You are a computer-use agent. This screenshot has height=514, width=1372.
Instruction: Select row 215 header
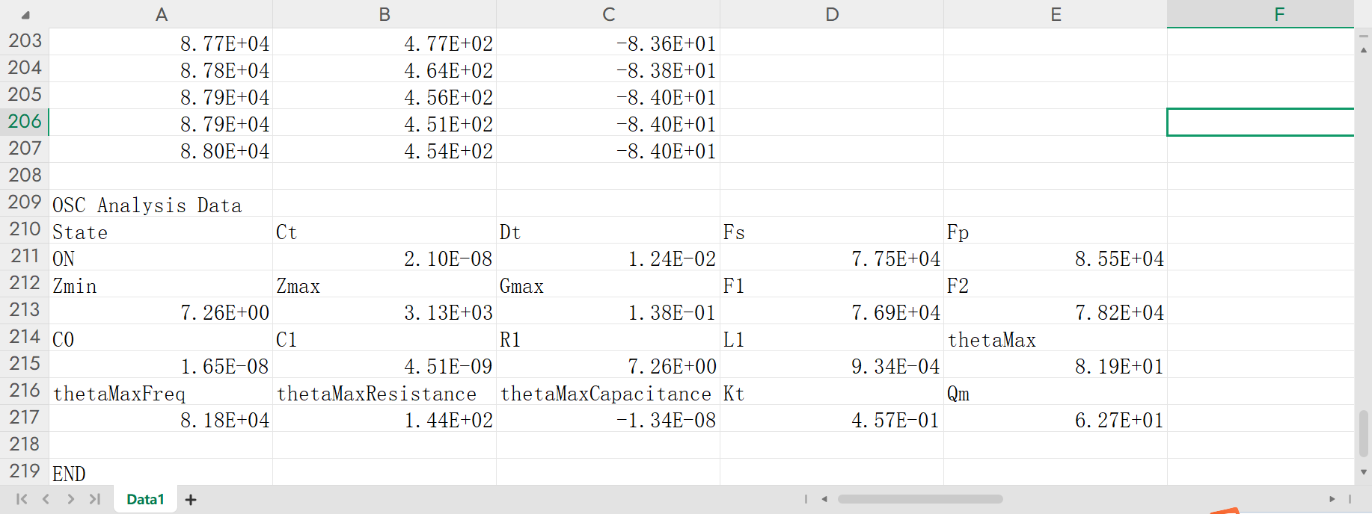[25, 364]
